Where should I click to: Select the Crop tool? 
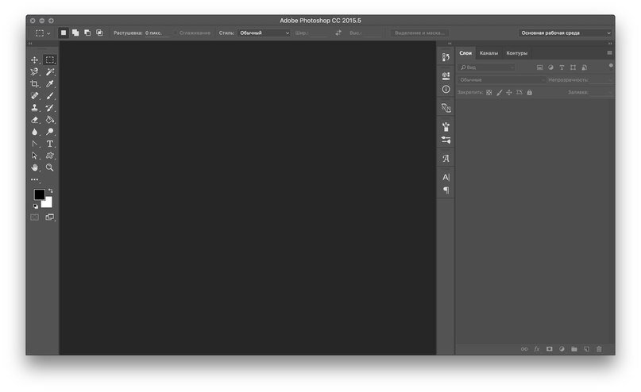point(34,83)
